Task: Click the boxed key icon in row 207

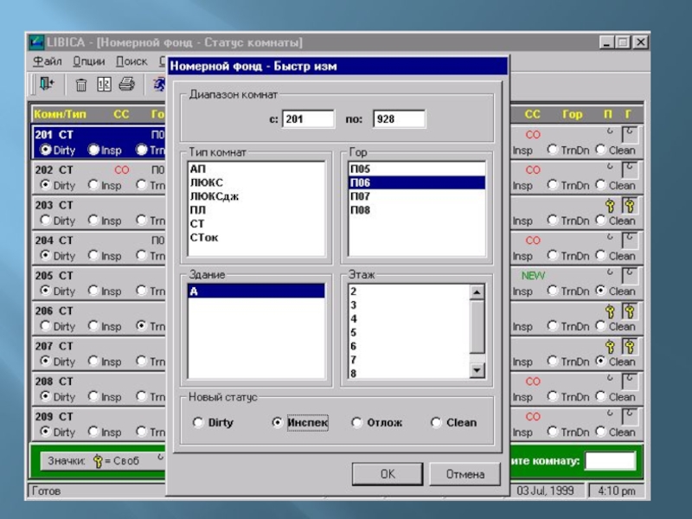Action: [629, 346]
